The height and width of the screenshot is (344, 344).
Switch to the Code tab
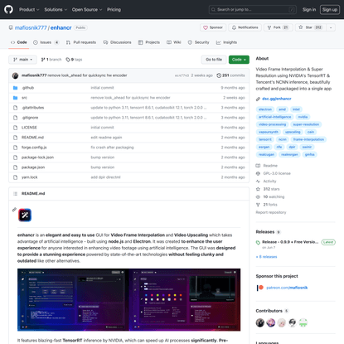click(19, 42)
